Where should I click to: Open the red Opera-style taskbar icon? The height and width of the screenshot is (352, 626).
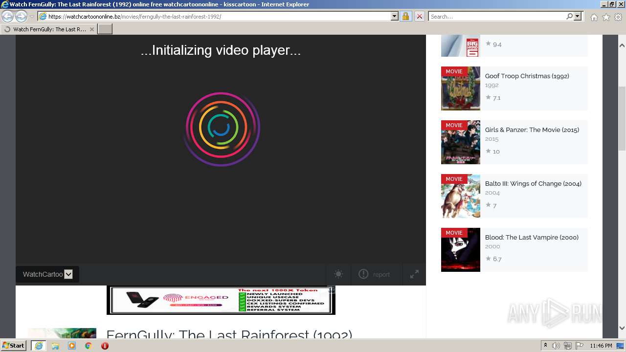tap(105, 346)
